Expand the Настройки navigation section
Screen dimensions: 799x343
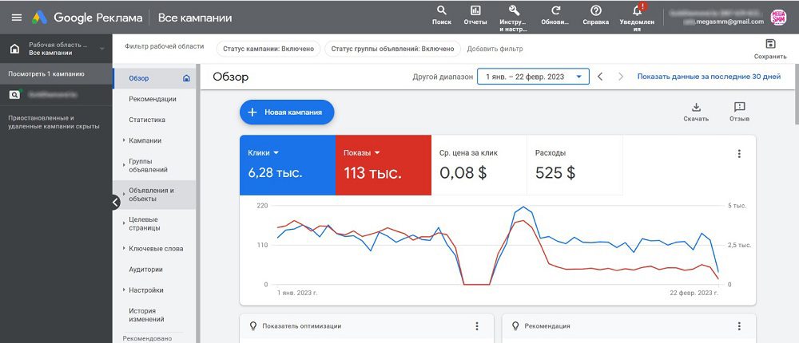(124, 290)
